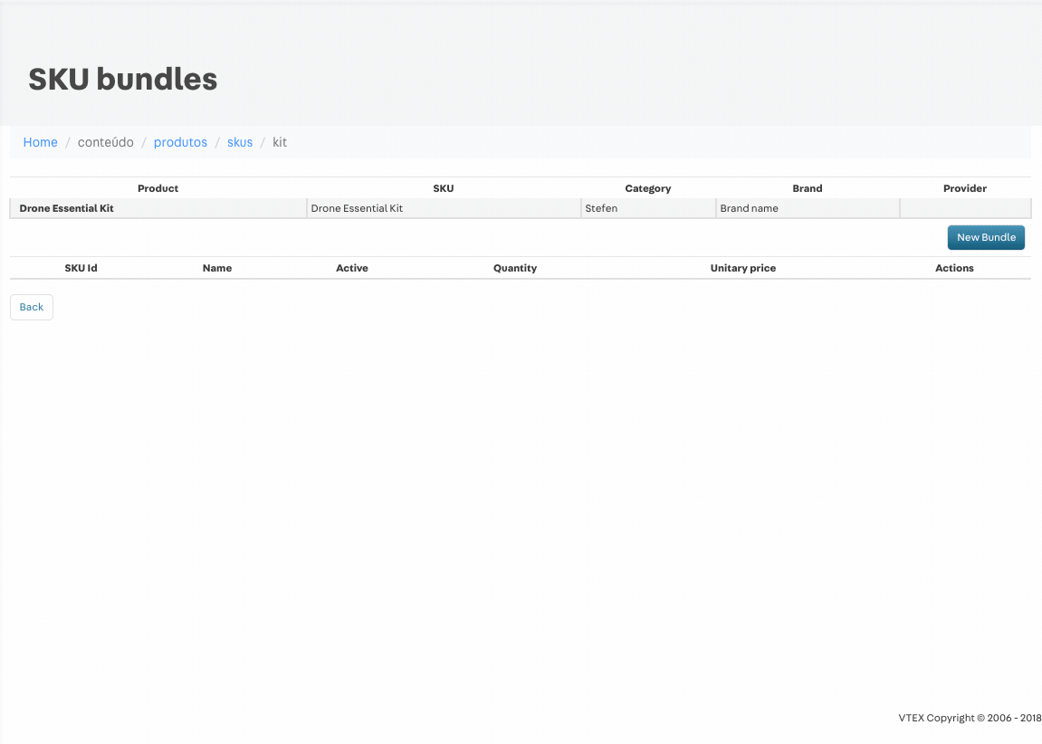Click the Provider column header
This screenshot has width=1042, height=744.
(x=965, y=188)
